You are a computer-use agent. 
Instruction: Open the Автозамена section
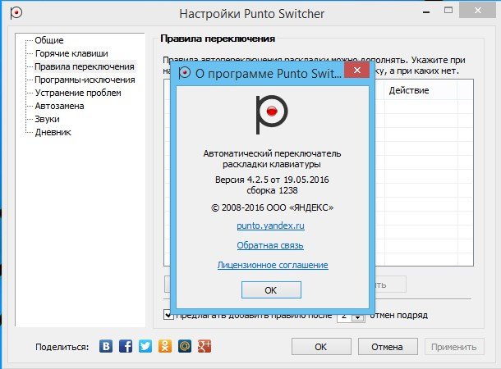59,106
